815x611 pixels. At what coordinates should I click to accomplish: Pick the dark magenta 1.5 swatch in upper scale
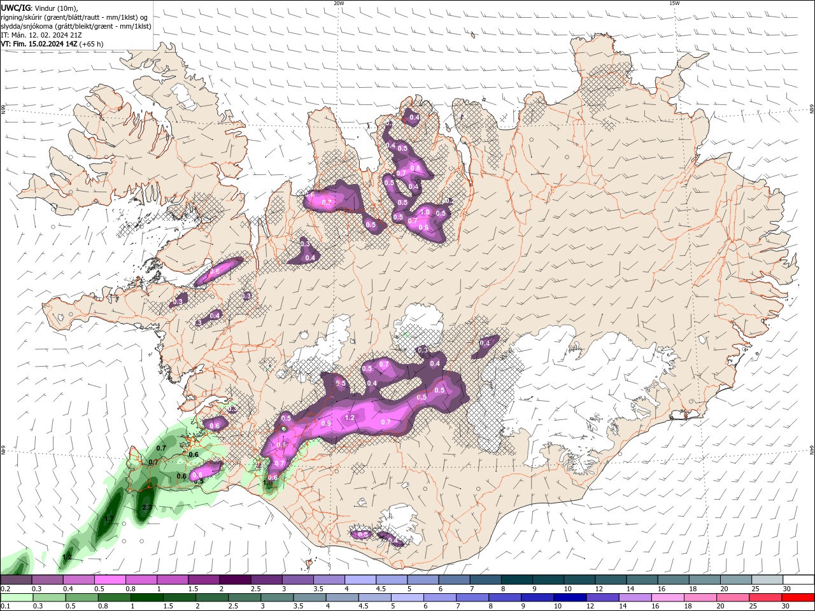pyautogui.click(x=204, y=580)
